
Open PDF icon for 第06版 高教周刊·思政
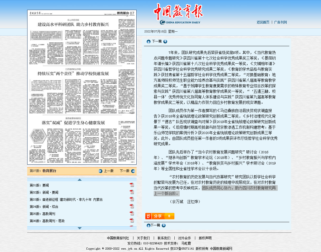click(x=132, y=220)
